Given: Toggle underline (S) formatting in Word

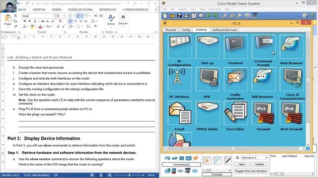Looking at the screenshot, I should 35,21.
